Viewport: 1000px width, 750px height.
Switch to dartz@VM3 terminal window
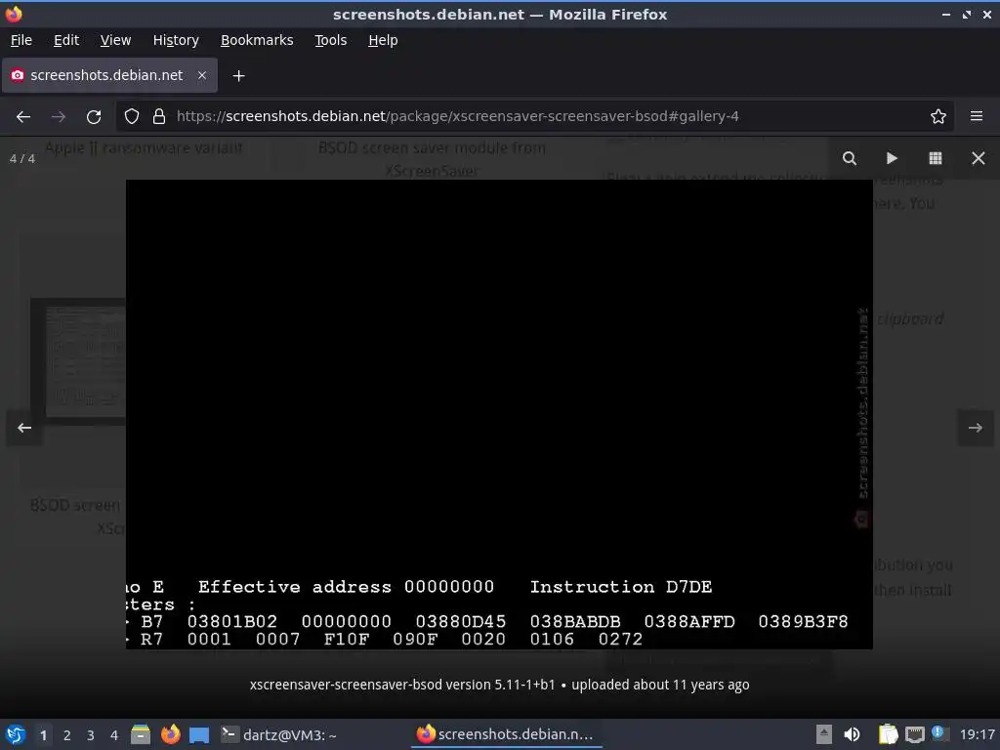(279, 734)
